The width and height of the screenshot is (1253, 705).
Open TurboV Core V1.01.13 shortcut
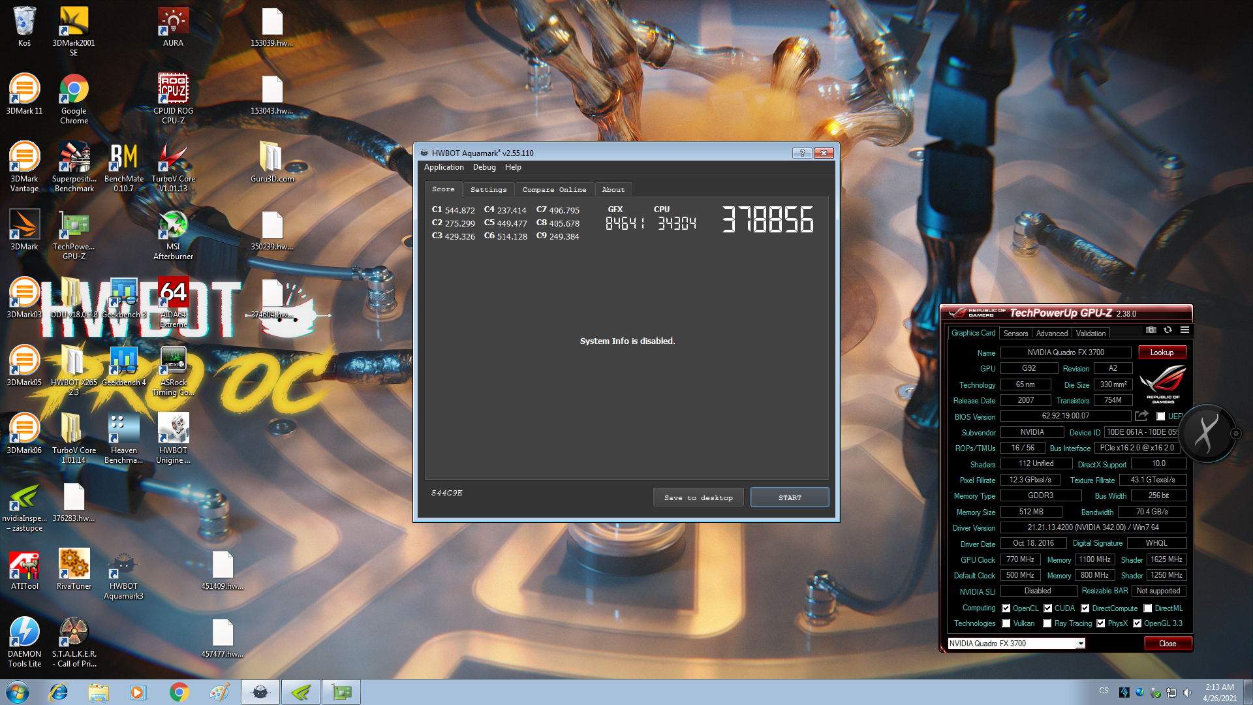coord(173,166)
